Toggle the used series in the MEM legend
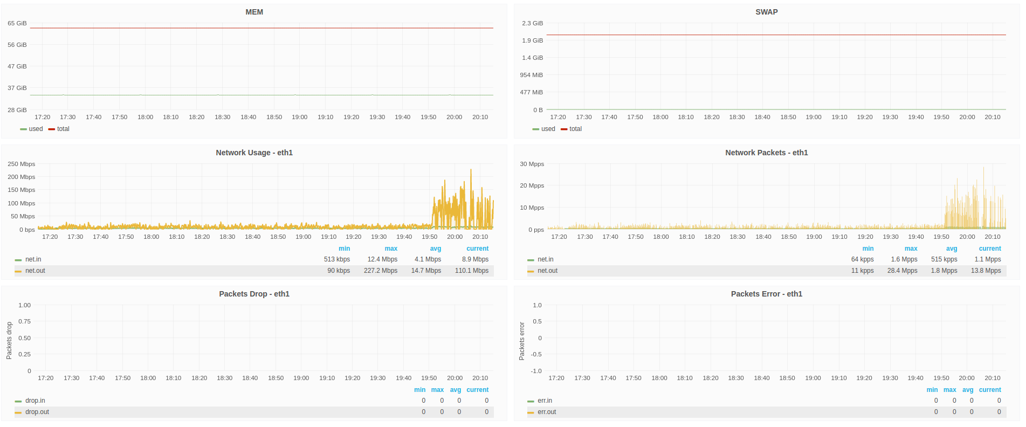 [36, 129]
